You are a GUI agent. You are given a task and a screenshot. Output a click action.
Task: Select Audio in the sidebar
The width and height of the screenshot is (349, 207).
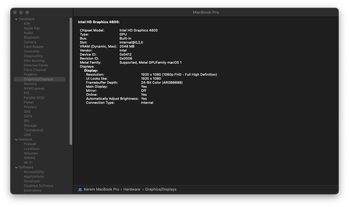[29, 33]
